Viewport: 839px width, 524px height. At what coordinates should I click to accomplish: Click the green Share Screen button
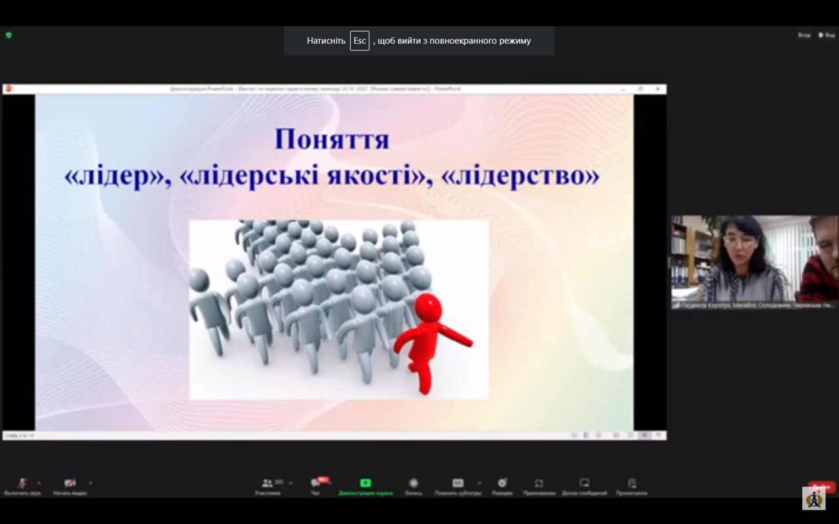(x=365, y=485)
